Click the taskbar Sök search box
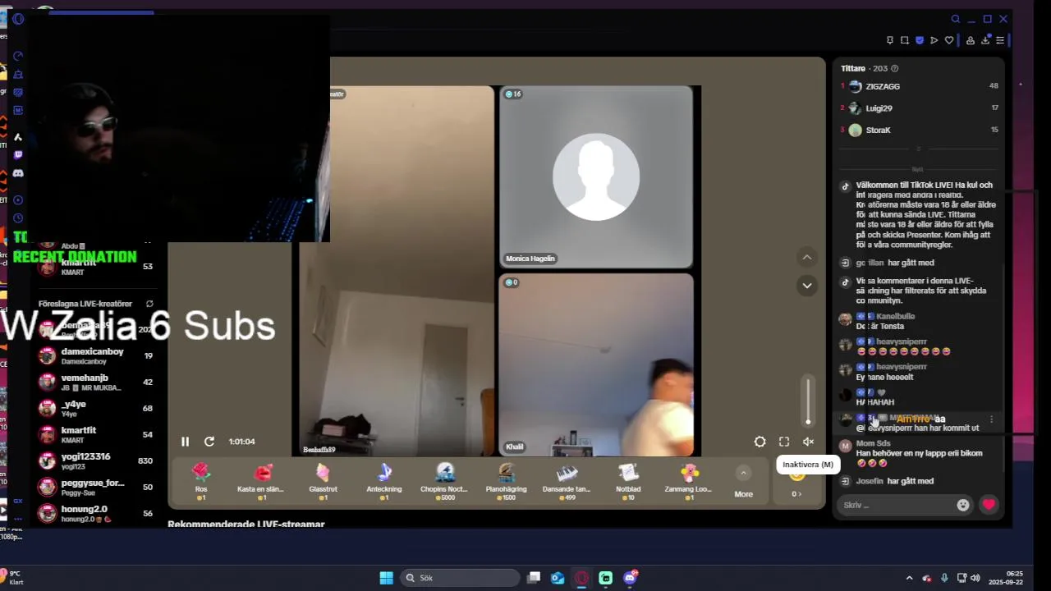This screenshot has width=1051, height=591. coord(458,578)
